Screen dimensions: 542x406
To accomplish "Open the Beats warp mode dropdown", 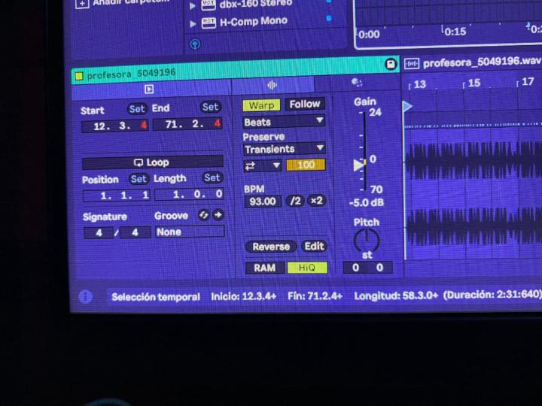I will click(284, 122).
